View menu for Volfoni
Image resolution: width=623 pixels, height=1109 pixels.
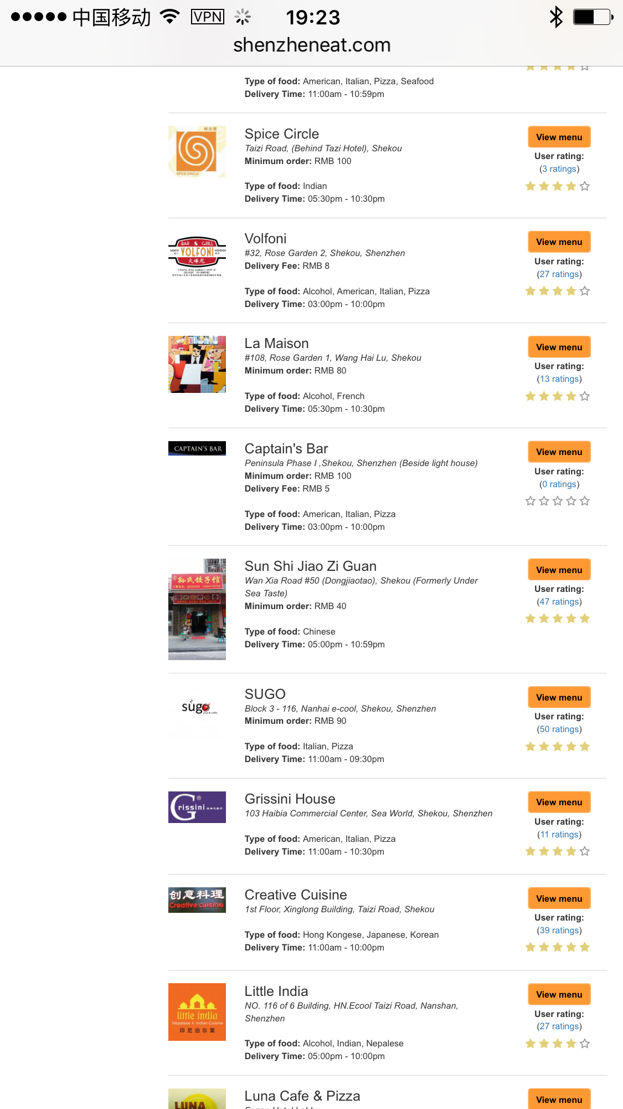click(x=559, y=242)
